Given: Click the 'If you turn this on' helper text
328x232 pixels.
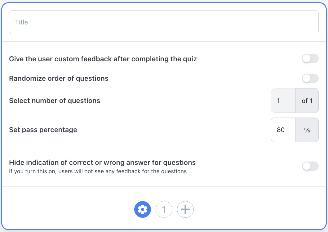Looking at the screenshot, I should [x=98, y=171].
